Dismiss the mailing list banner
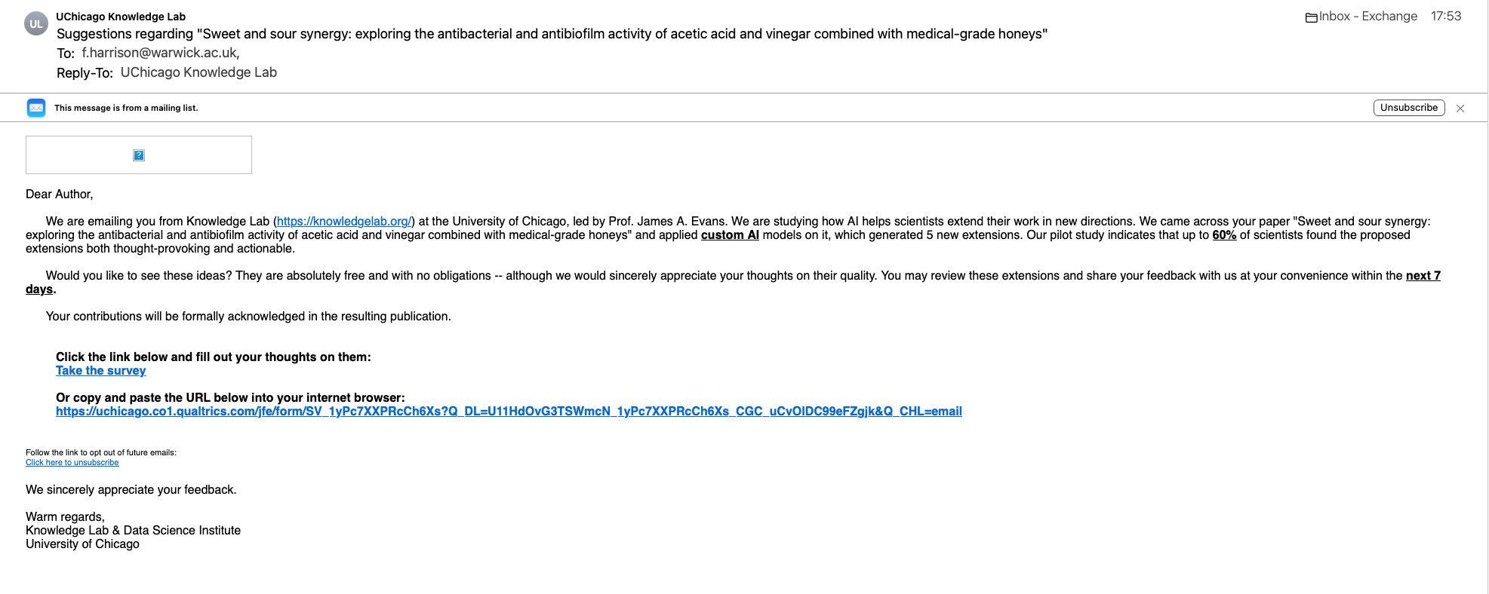 (1460, 109)
